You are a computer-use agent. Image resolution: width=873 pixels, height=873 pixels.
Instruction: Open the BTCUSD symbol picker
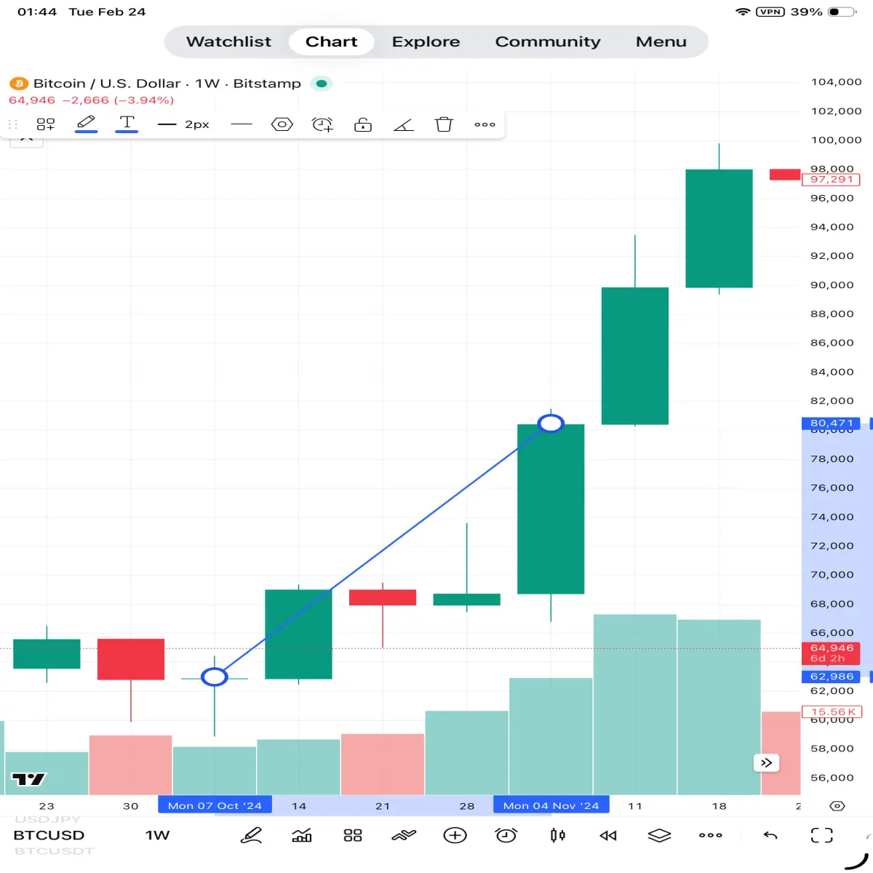click(49, 835)
